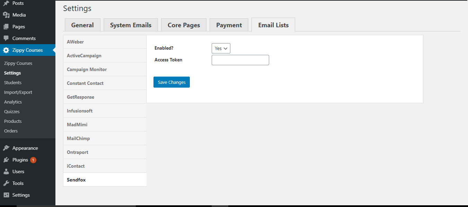This screenshot has width=468, height=207.
Task: Open the Orders submenu page
Action: (x=11, y=131)
